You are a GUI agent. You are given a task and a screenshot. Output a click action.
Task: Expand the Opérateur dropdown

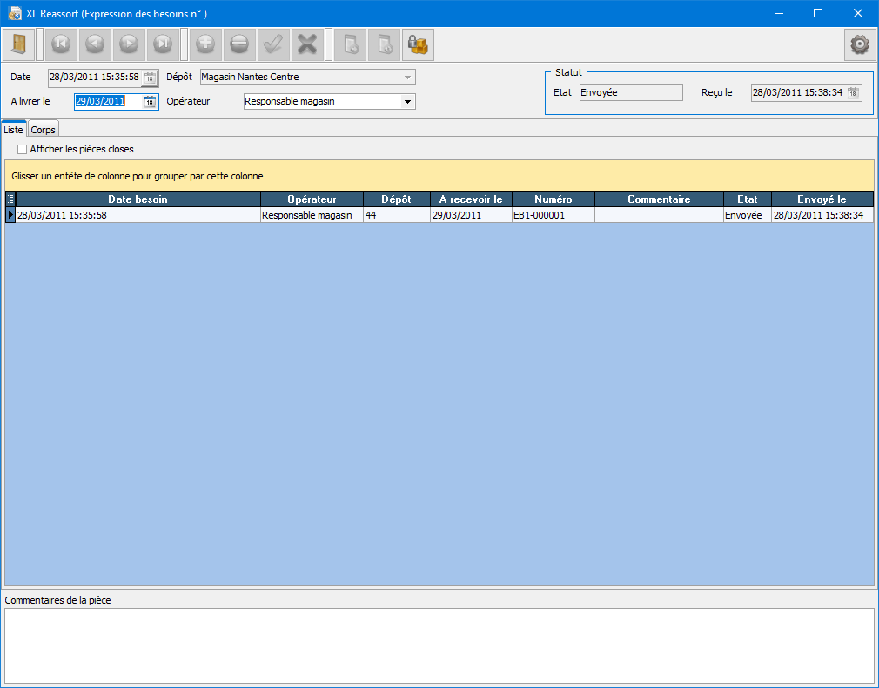(406, 102)
